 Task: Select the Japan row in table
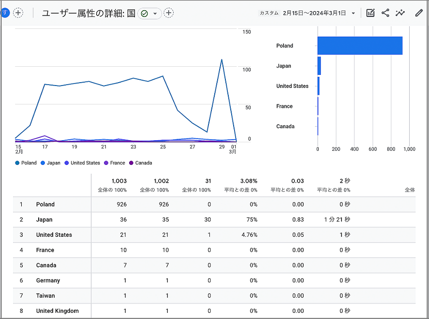[44, 219]
